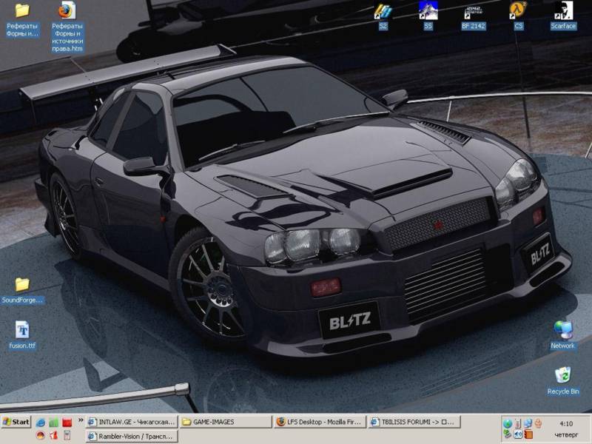
Task: Open the SoundForge folder
Action: click(x=22, y=285)
